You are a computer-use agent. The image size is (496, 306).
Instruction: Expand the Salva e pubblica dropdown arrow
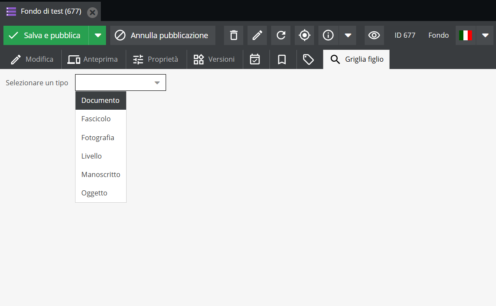tap(97, 35)
